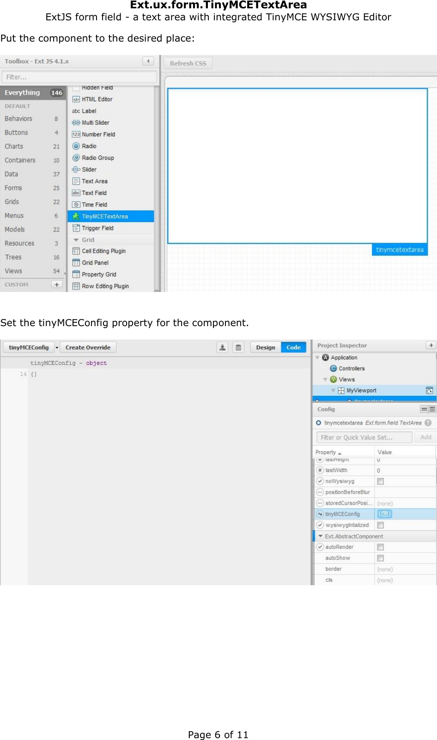Collapse the MyViewport tree node

pyautogui.click(x=333, y=390)
